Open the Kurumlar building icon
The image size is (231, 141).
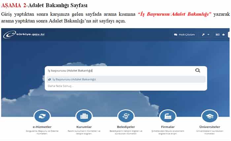[x=84, y=116]
